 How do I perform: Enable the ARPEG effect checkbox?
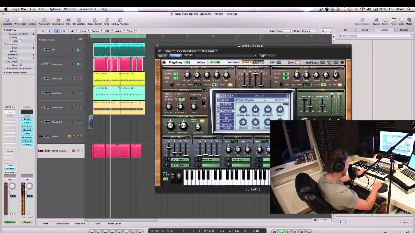pos(218,104)
